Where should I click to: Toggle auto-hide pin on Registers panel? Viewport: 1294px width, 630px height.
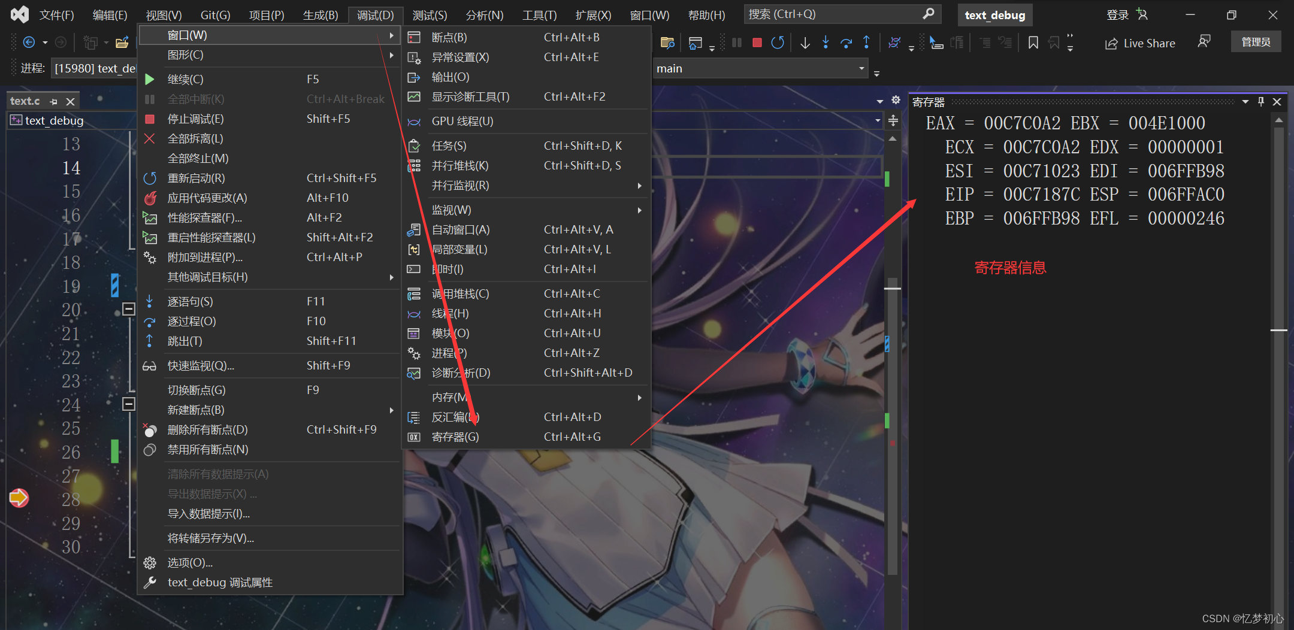[x=1261, y=102]
